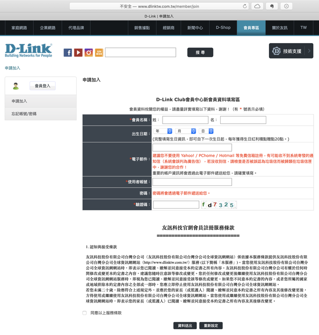
Task: Open D-Shop nav item
Action: (x=223, y=28)
